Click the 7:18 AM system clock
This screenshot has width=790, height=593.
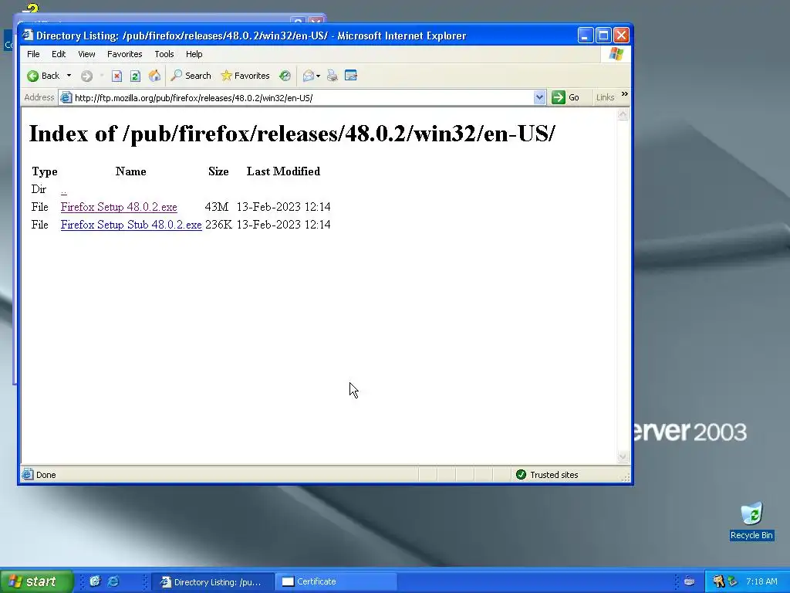tap(761, 581)
